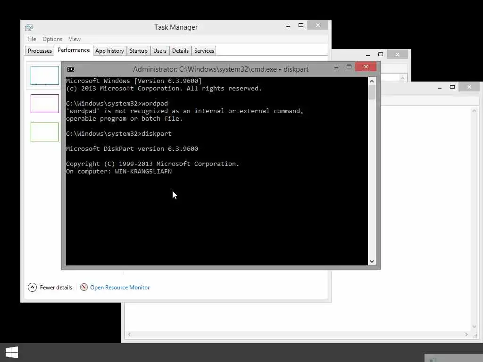Viewport: 483px width, 362px height.
Task: Maximize the diskpart command prompt window
Action: pyautogui.click(x=349, y=67)
